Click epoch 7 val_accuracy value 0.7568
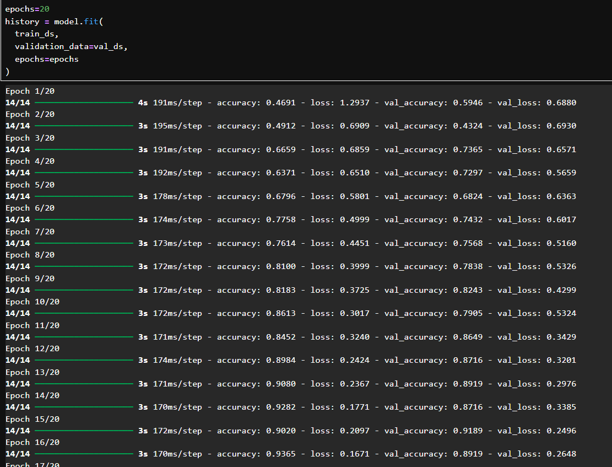The height and width of the screenshot is (467, 612). (x=468, y=244)
